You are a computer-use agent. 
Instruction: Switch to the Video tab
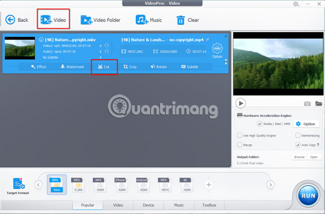(118, 205)
